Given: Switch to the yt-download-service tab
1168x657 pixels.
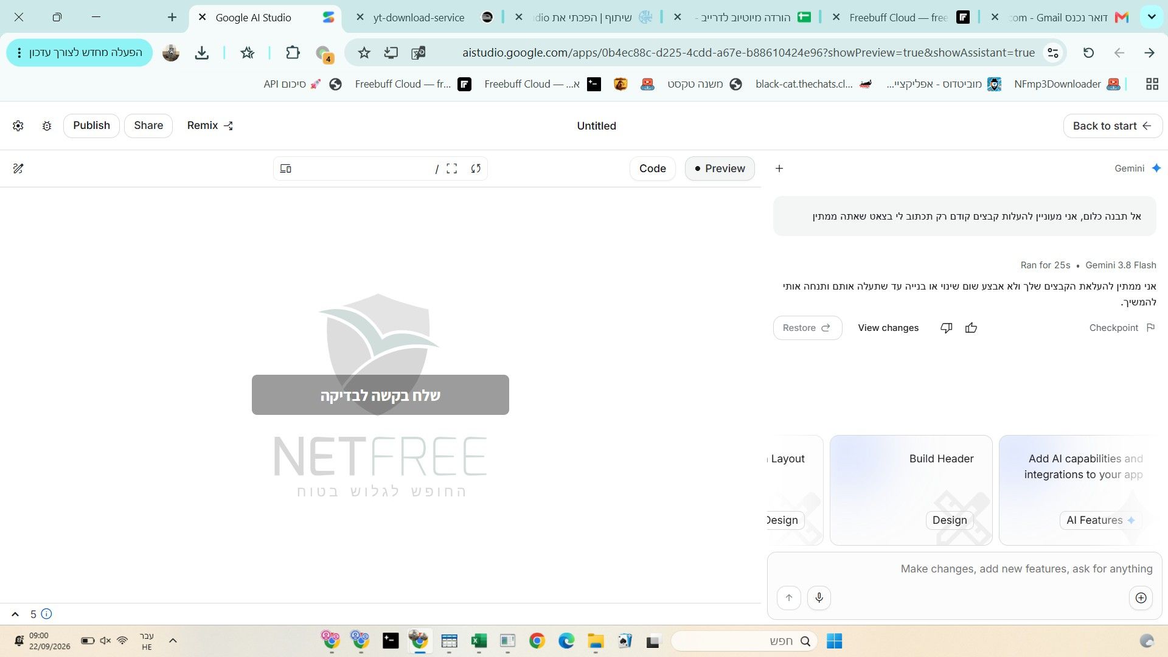Looking at the screenshot, I should (426, 18).
